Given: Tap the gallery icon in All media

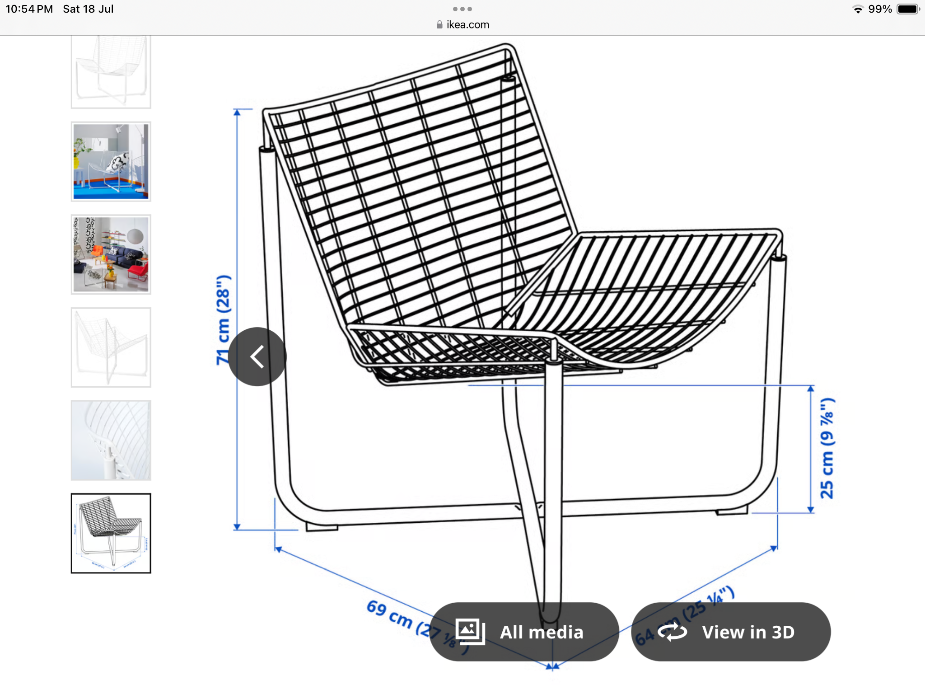Looking at the screenshot, I should (470, 631).
